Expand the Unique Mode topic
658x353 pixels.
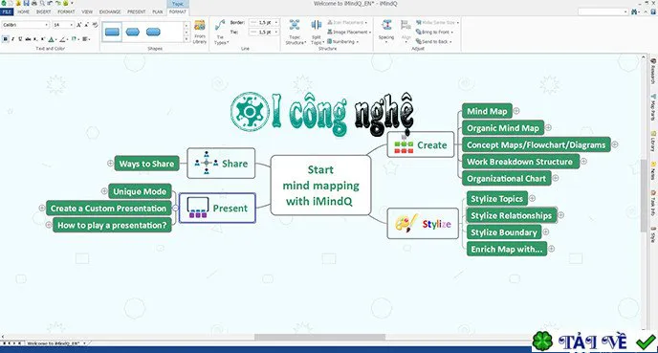[104, 191]
